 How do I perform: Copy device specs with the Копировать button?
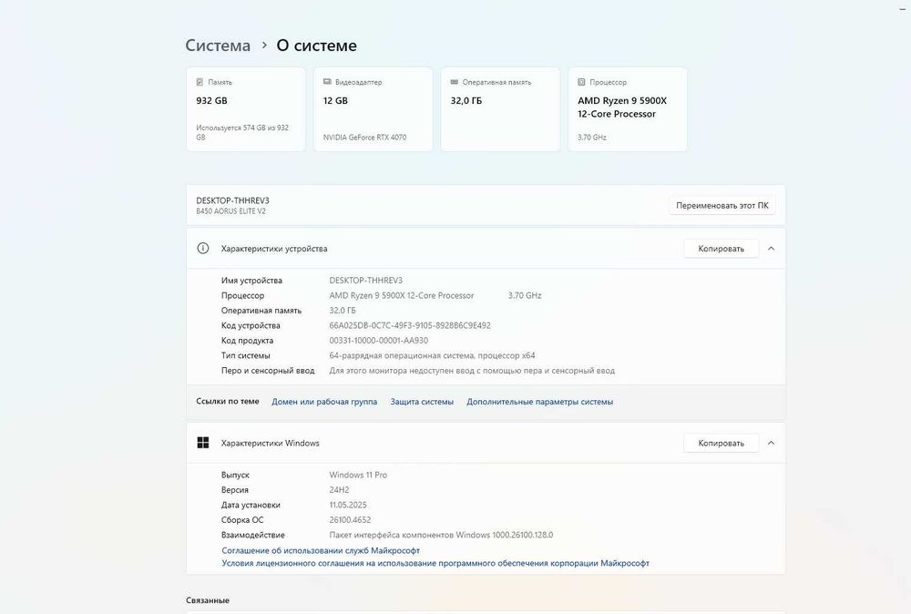[721, 249]
